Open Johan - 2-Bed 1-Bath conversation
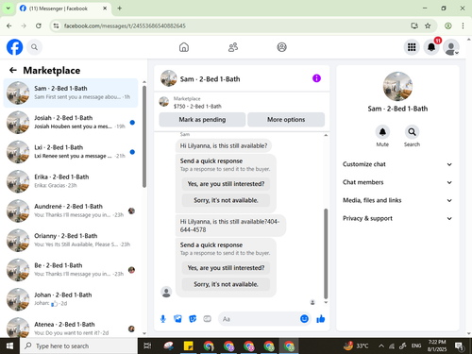 coord(71,299)
